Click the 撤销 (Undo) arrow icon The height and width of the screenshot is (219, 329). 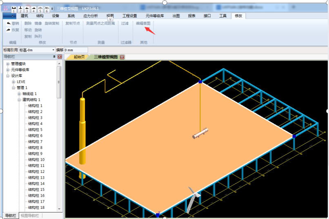coord(8,24)
